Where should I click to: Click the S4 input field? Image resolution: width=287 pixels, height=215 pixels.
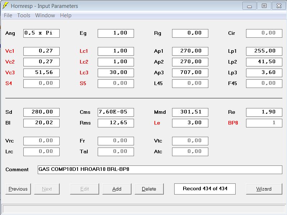coord(41,84)
